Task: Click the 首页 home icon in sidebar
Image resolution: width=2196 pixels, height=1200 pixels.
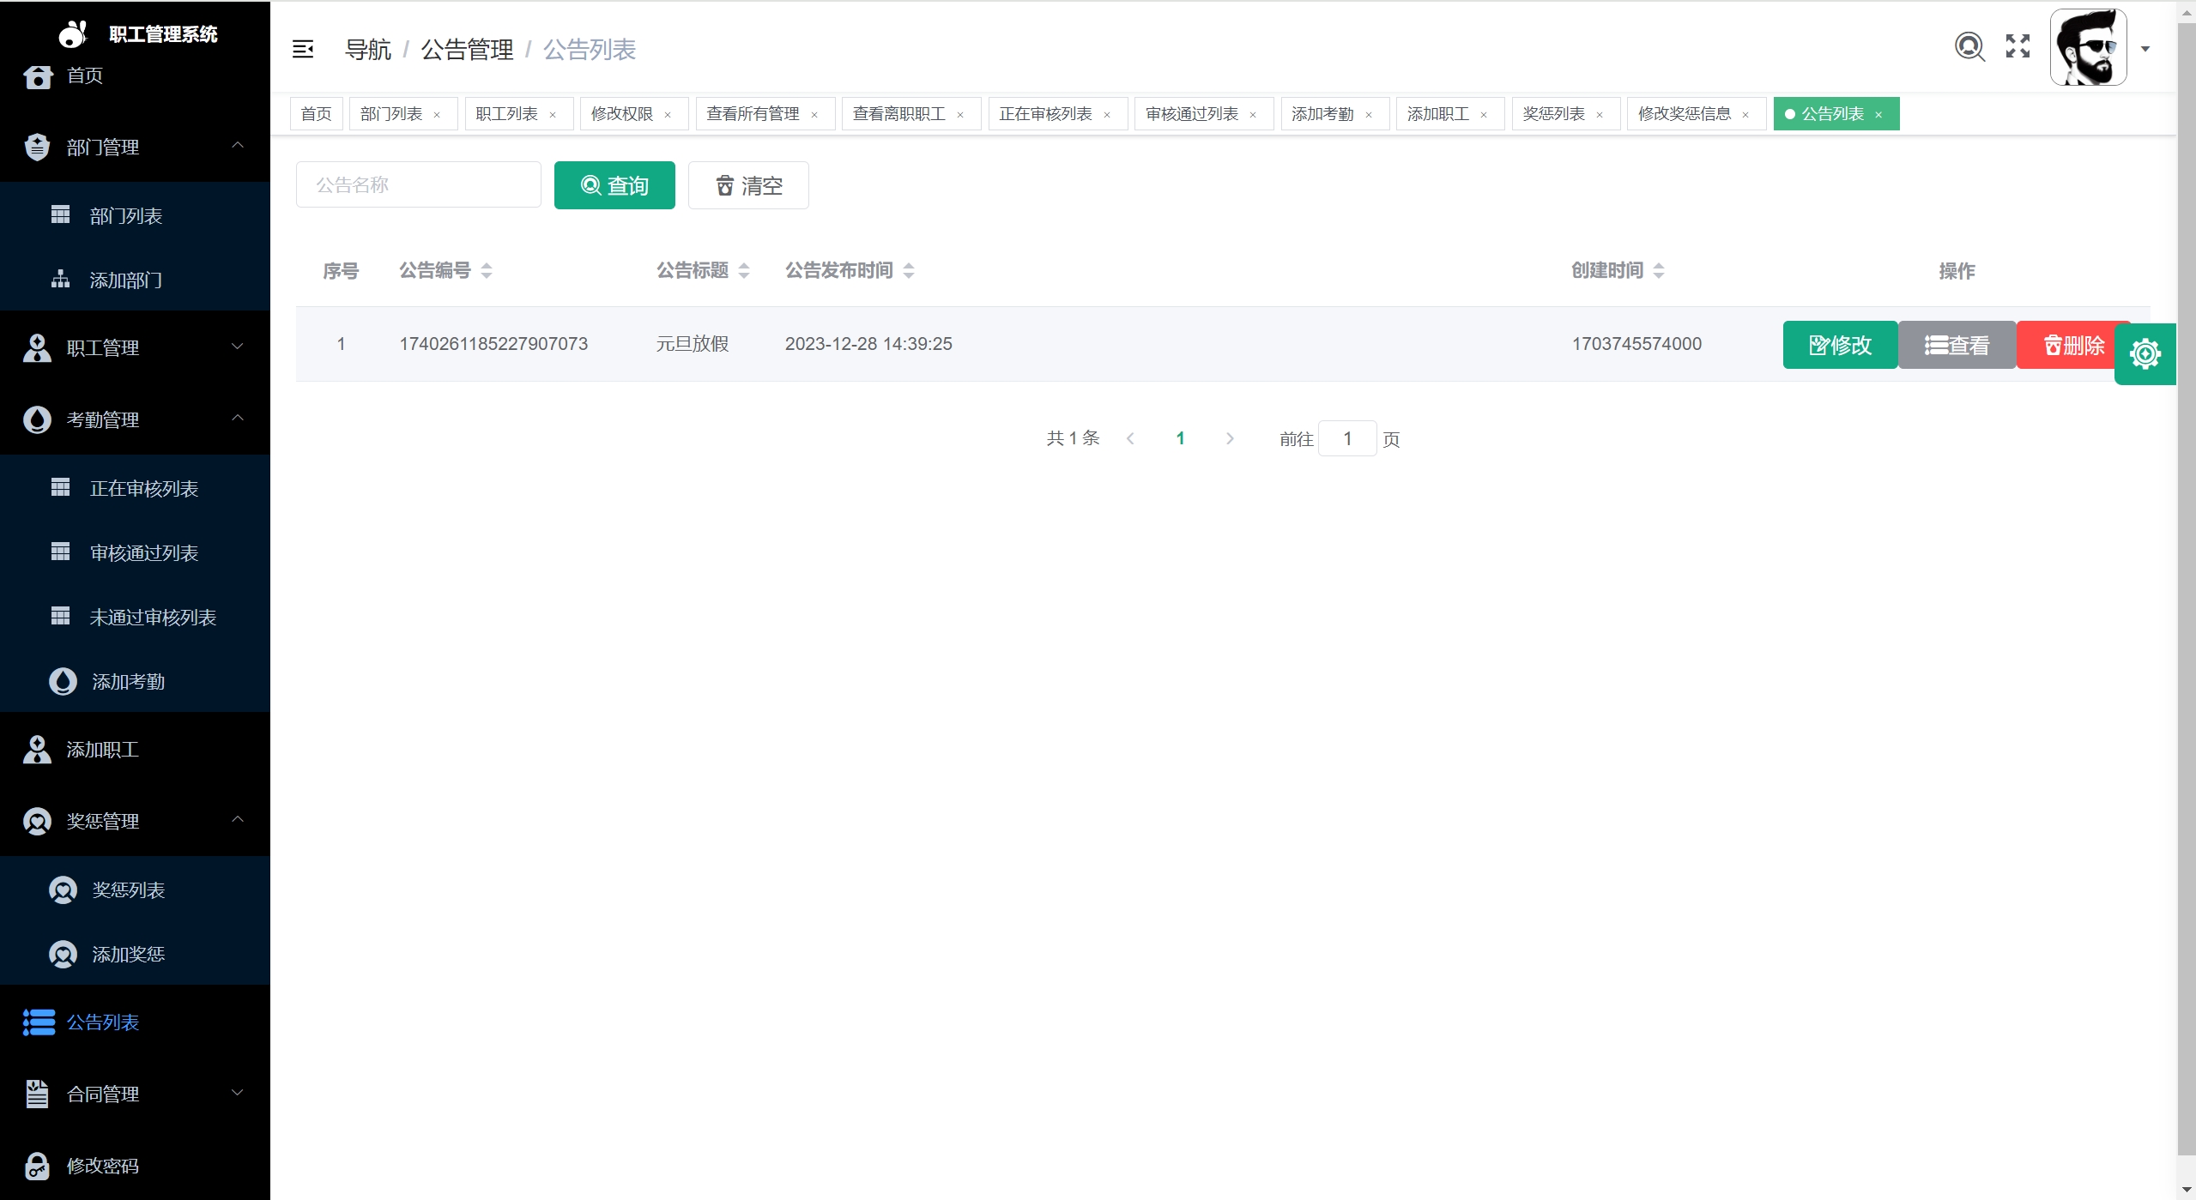Action: point(38,76)
